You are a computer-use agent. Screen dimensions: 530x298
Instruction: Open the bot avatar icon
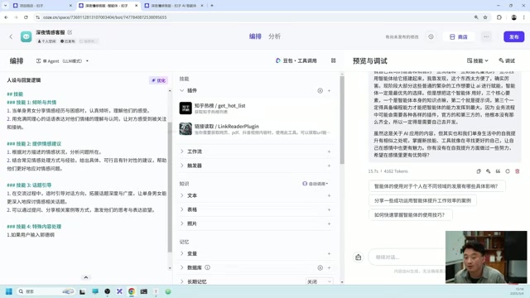tap(26, 36)
